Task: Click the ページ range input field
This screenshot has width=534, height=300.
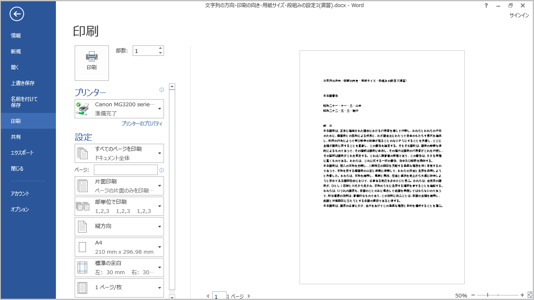Action: (x=126, y=170)
